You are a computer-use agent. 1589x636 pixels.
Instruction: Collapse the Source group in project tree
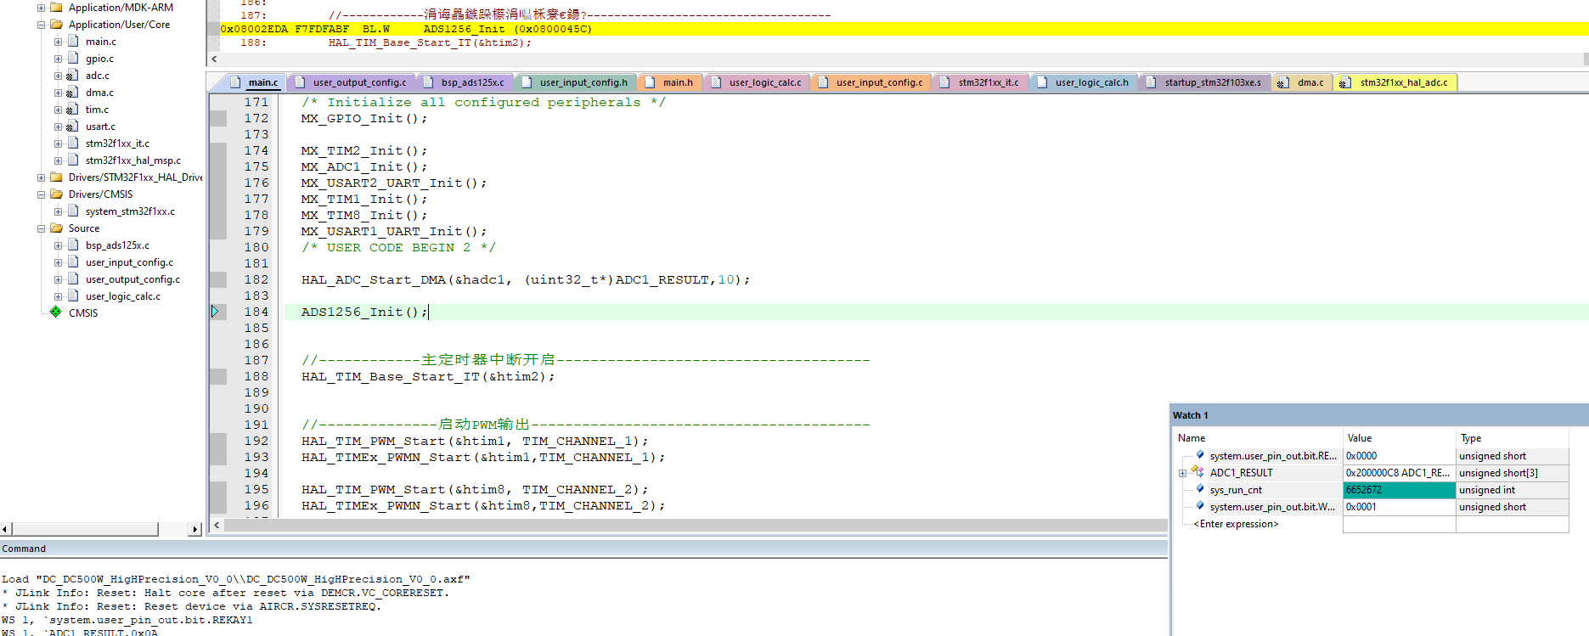(x=41, y=228)
